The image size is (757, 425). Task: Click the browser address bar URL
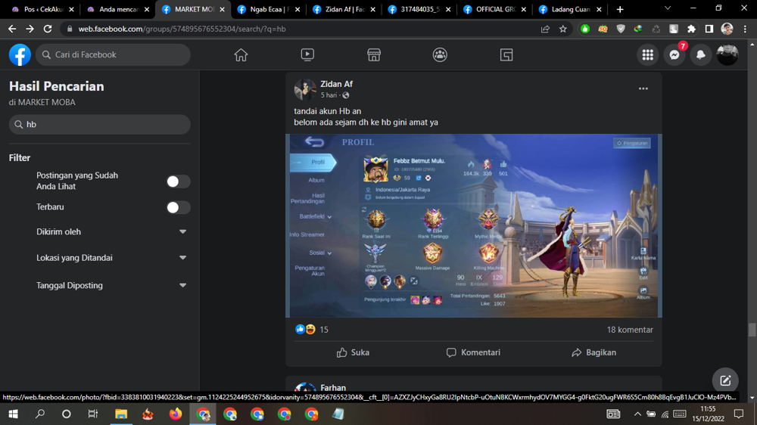(x=182, y=29)
